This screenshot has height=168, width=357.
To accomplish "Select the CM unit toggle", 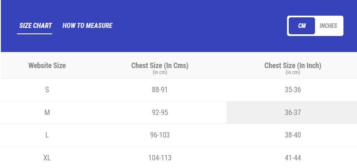I will point(302,26).
